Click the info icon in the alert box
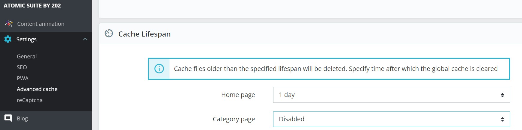The image size is (522, 130). point(159,69)
